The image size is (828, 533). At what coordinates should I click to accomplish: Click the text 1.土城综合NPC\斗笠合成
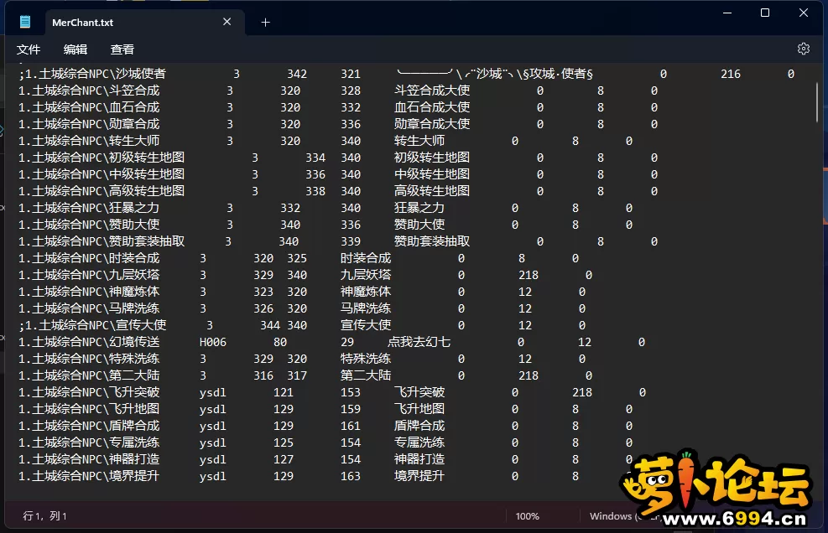(x=89, y=91)
